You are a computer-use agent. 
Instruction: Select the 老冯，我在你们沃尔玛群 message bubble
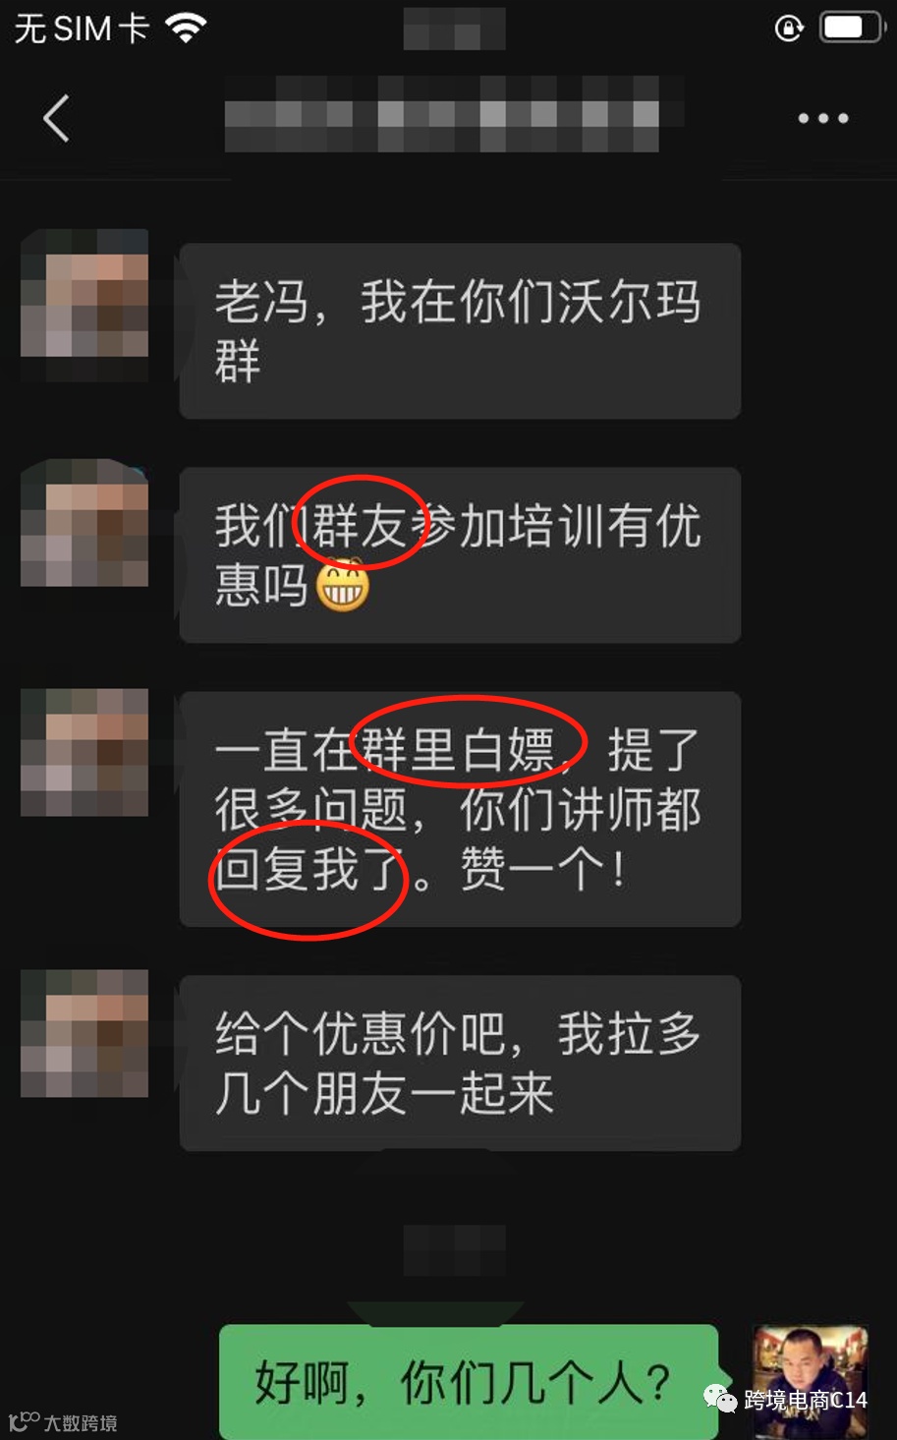pos(460,331)
